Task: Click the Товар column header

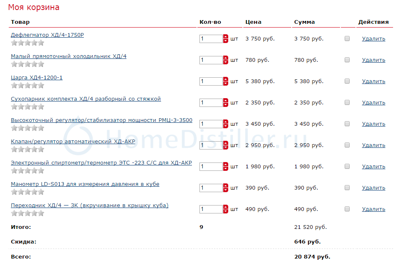Action: (20, 22)
